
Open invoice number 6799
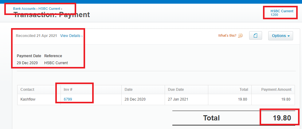tap(68, 99)
